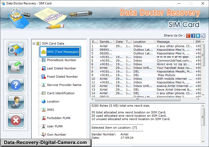
Task: Click the red X exit icon
Action: tap(16, 120)
